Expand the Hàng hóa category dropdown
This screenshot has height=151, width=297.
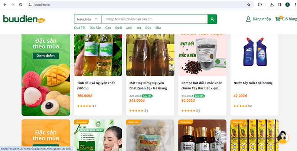(x=88, y=19)
